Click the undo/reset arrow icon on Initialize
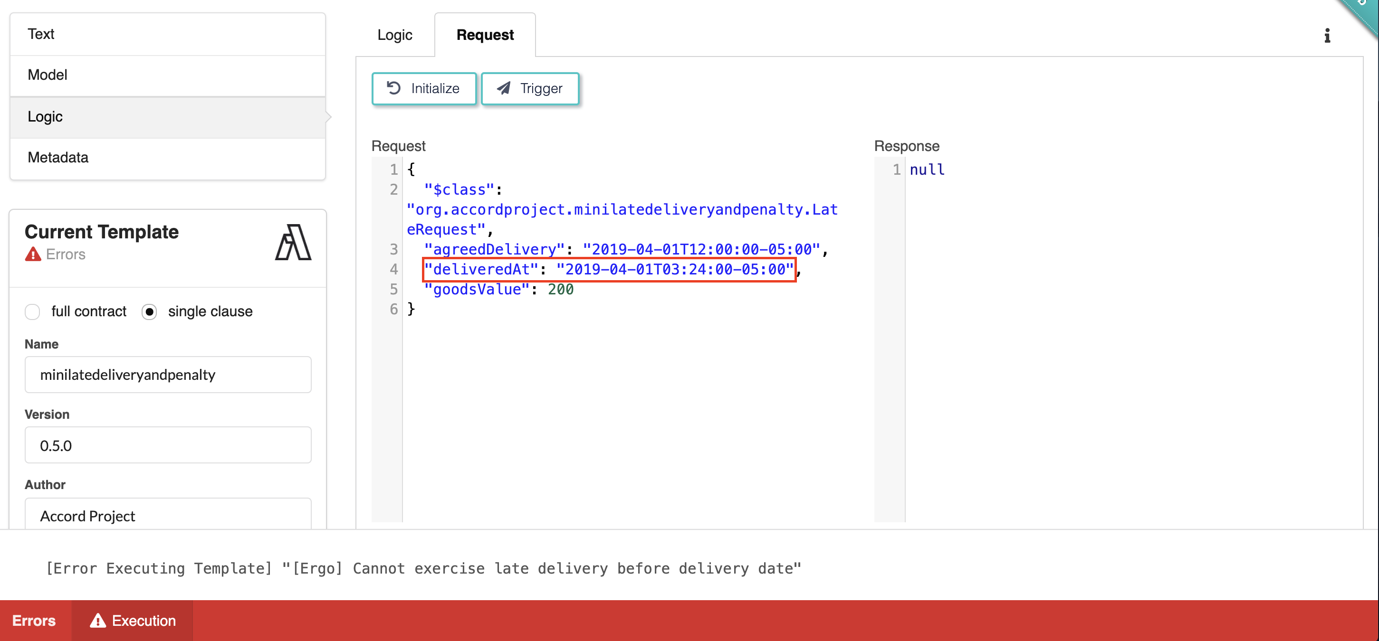1379x641 pixels. 392,88
